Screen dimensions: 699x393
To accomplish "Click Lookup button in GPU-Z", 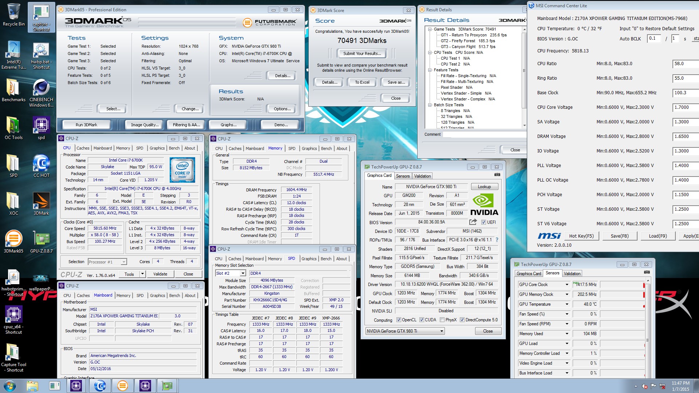I will point(484,187).
